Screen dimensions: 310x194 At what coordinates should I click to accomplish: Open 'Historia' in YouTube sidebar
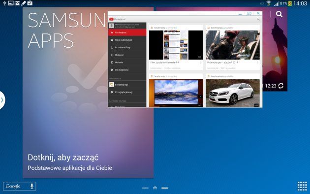127,63
